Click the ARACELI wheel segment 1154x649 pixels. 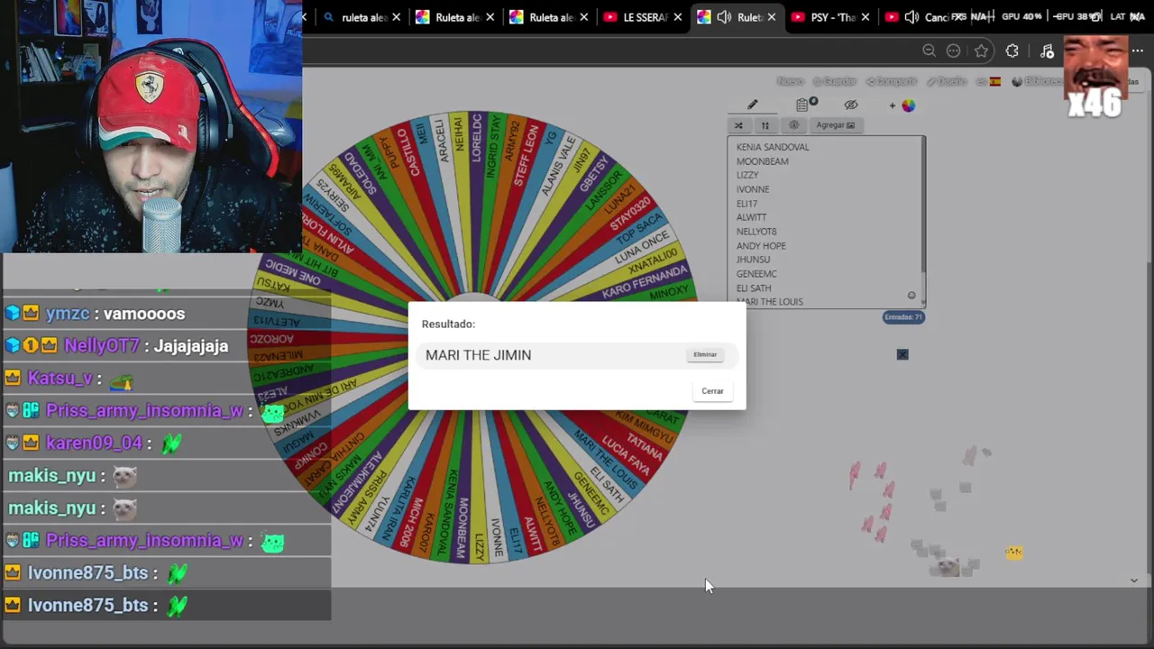pyautogui.click(x=442, y=141)
